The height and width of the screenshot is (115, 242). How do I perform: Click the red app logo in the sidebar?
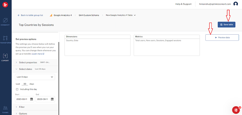(x=5, y=5)
